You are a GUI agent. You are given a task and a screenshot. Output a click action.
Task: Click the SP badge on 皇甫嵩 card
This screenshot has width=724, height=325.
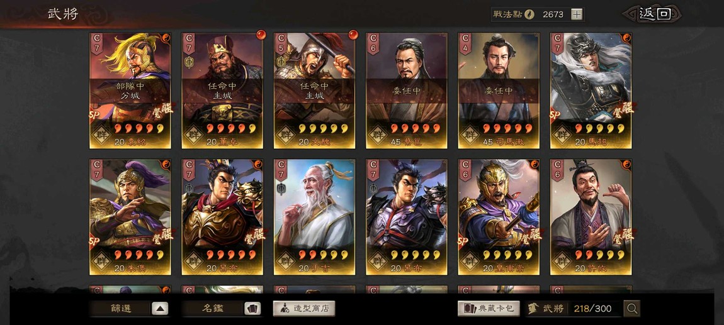click(x=463, y=240)
